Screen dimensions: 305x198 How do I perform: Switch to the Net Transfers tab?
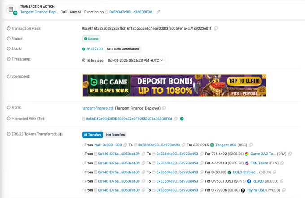point(115,135)
